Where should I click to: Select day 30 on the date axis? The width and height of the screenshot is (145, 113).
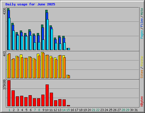[132, 110]
